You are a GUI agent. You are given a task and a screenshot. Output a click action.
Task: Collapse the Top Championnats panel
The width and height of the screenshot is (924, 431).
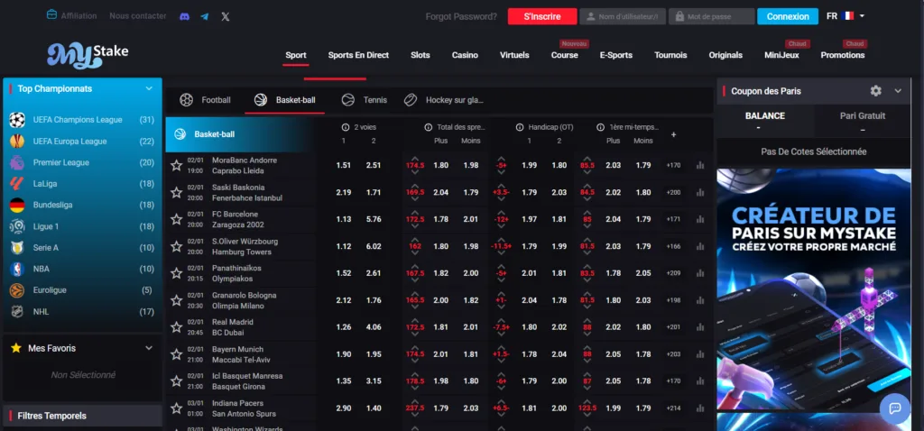coord(149,89)
